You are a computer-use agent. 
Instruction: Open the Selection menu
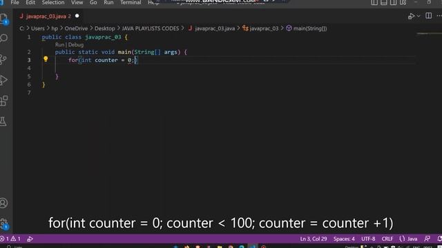click(53, 3)
